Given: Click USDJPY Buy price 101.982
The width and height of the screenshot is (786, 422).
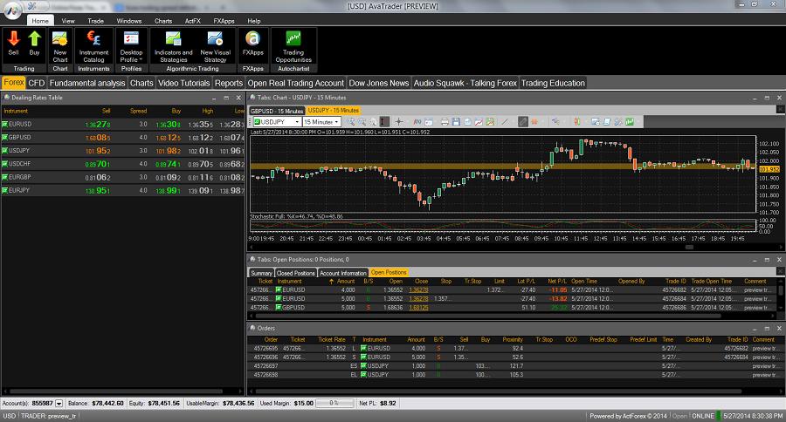Looking at the screenshot, I should click(168, 151).
